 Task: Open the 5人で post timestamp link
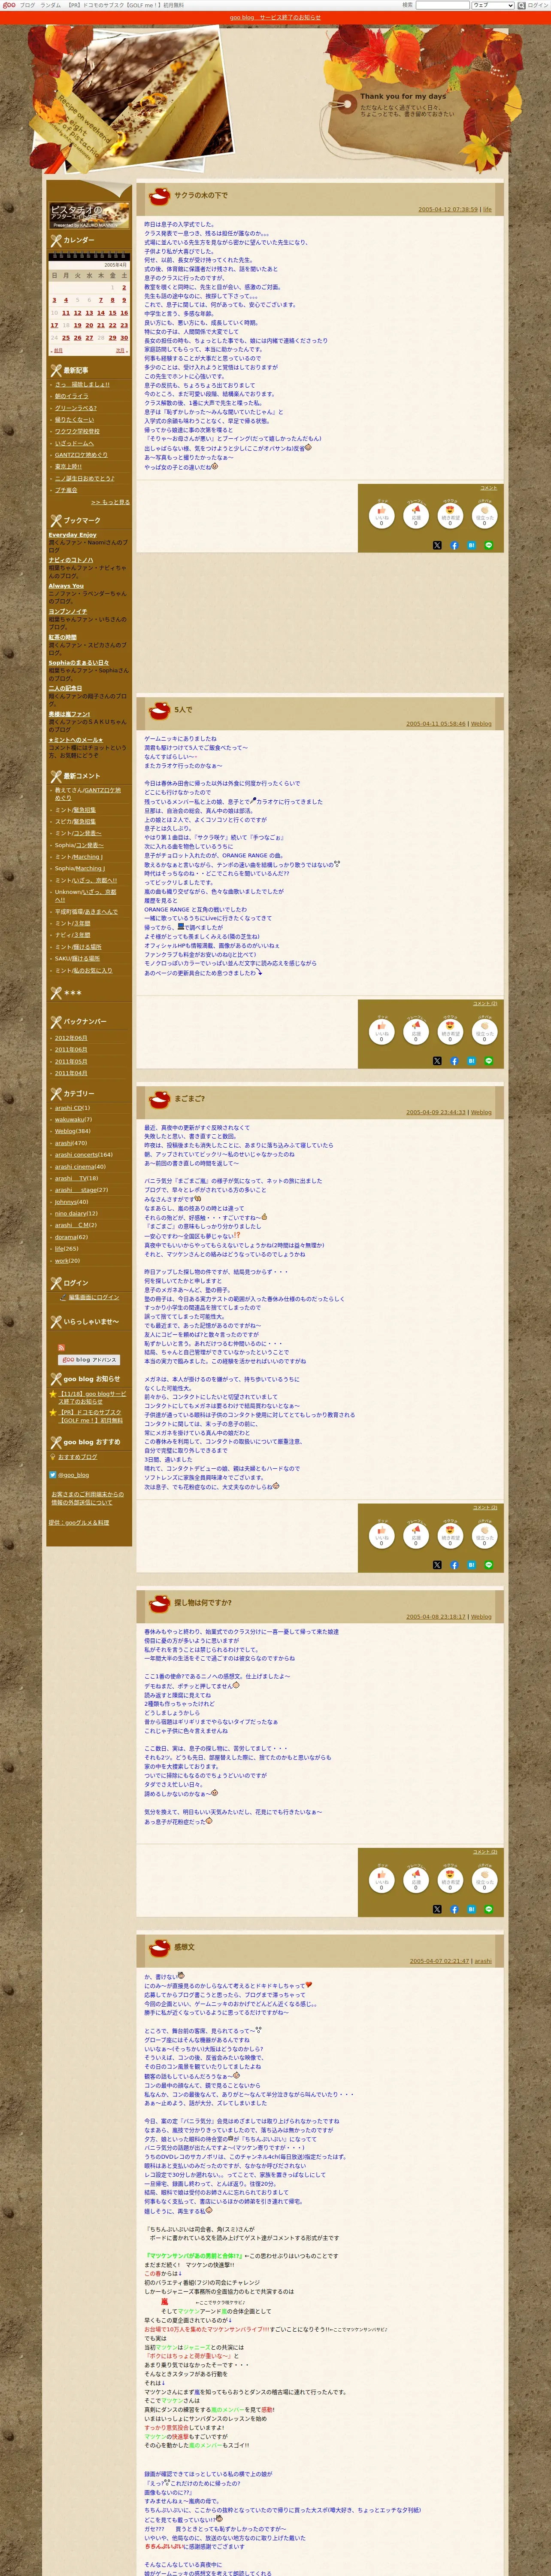[x=436, y=723]
